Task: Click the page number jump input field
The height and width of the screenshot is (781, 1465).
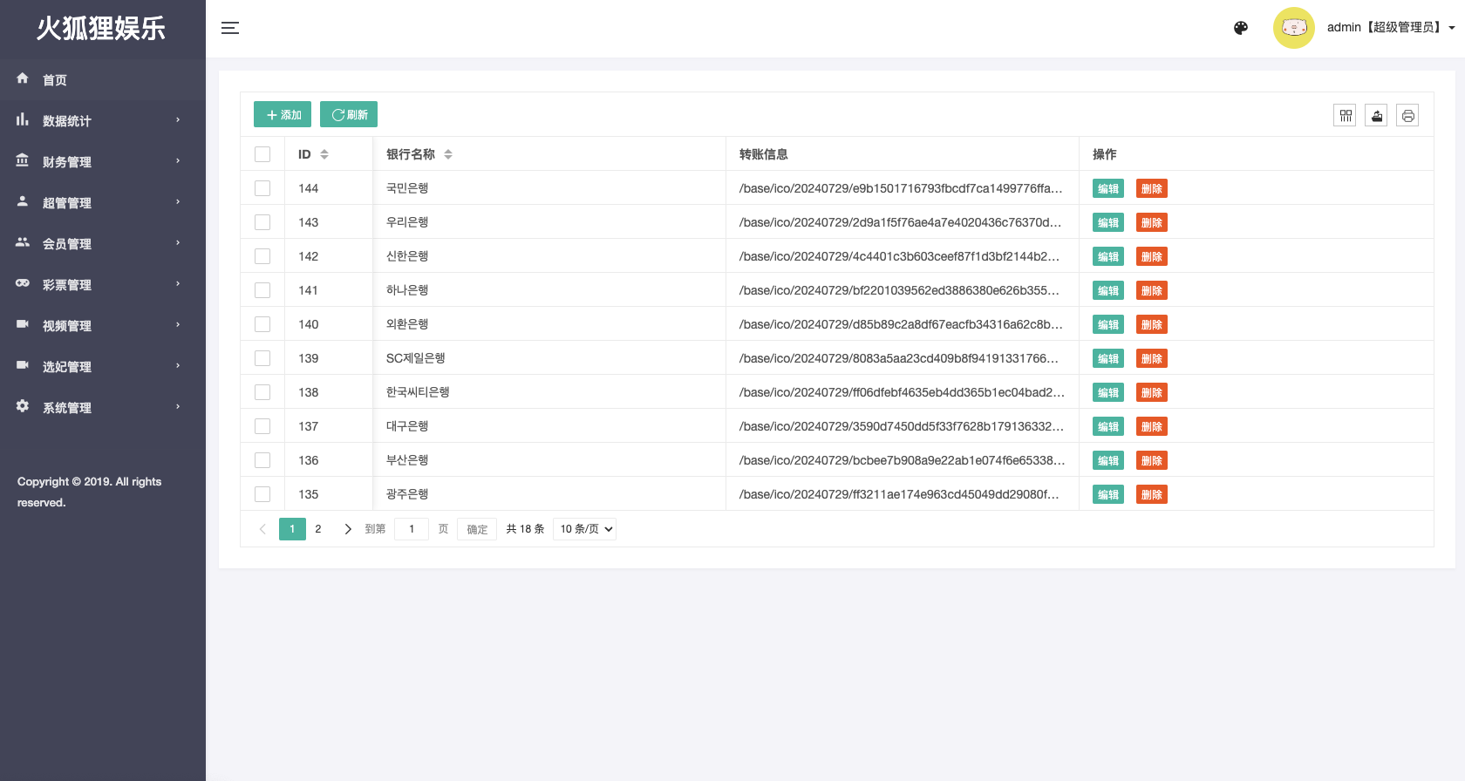Action: pos(411,529)
